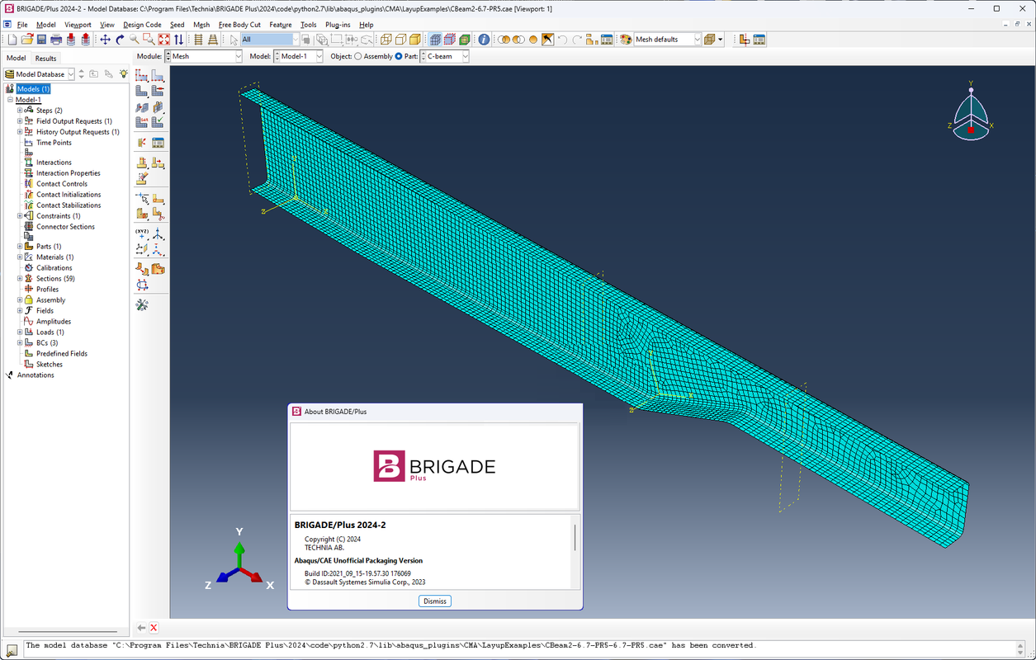Viewport: 1036px width, 660px height.
Task: Print the current viewport
Action: (56, 39)
